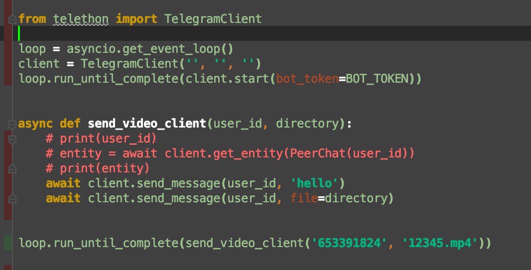Collapse the fold marker beside the import line

[12, 19]
